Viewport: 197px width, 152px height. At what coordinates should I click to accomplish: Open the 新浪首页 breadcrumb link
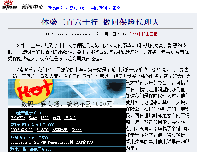pos(56,8)
